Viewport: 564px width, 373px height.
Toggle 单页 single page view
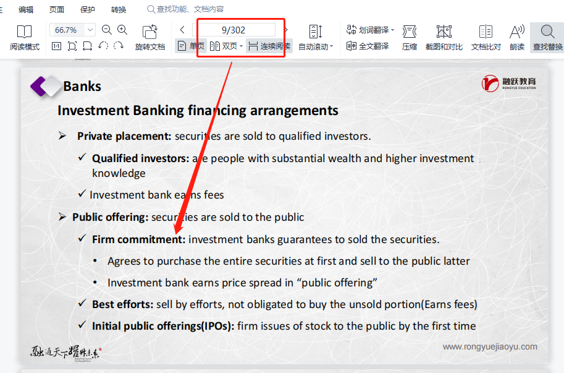190,46
